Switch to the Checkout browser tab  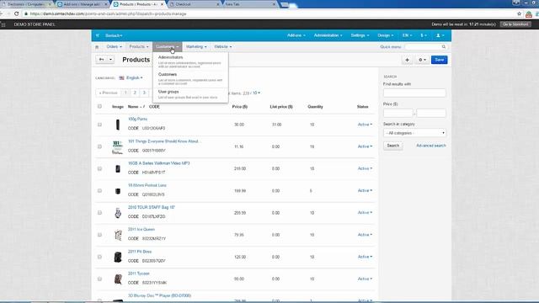pos(195,4)
